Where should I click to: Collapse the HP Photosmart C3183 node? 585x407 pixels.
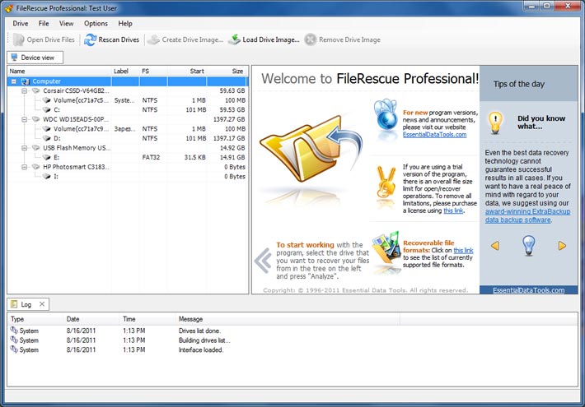point(24,167)
